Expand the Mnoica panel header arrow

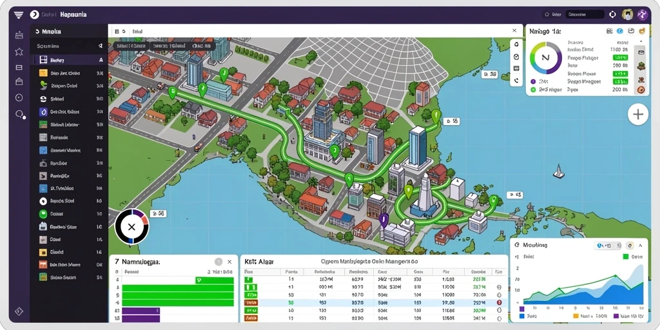coord(37,31)
